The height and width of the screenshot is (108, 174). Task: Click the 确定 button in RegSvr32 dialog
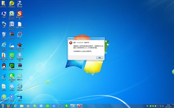(100, 57)
